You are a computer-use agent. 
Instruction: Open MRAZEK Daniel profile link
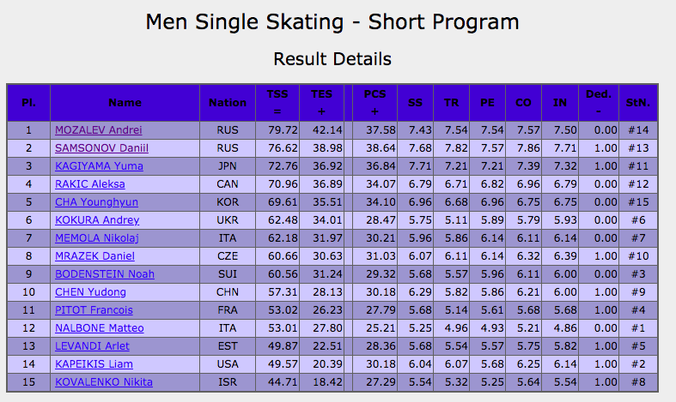click(93, 256)
